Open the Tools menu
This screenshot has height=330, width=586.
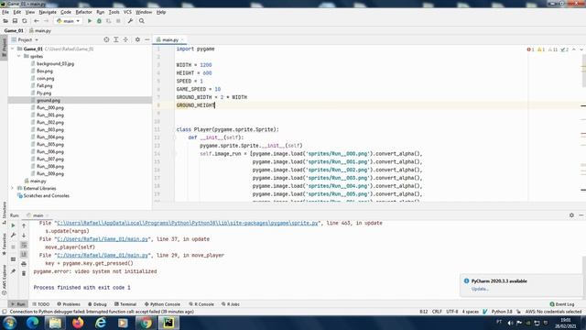tap(114, 12)
